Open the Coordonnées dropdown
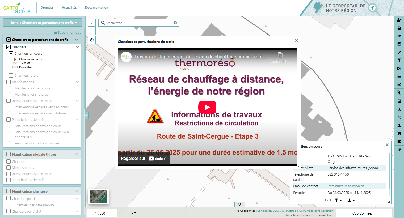404x218 pixels. pyautogui.click(x=364, y=213)
